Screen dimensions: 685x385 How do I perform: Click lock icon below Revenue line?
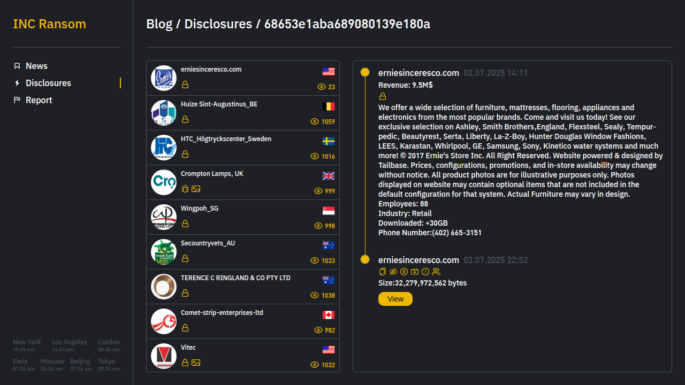click(x=383, y=96)
